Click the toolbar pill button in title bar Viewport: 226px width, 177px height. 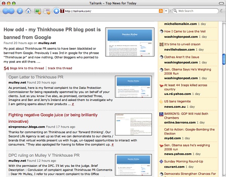pos(221,3)
